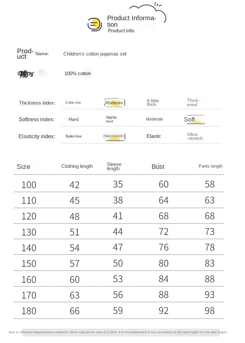This screenshot has width=245, height=343.
Task: Select the highlighted Micro-bomb elasticity option
Action: click(114, 136)
